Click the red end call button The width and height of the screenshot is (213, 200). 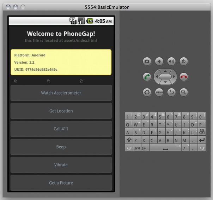184,77
